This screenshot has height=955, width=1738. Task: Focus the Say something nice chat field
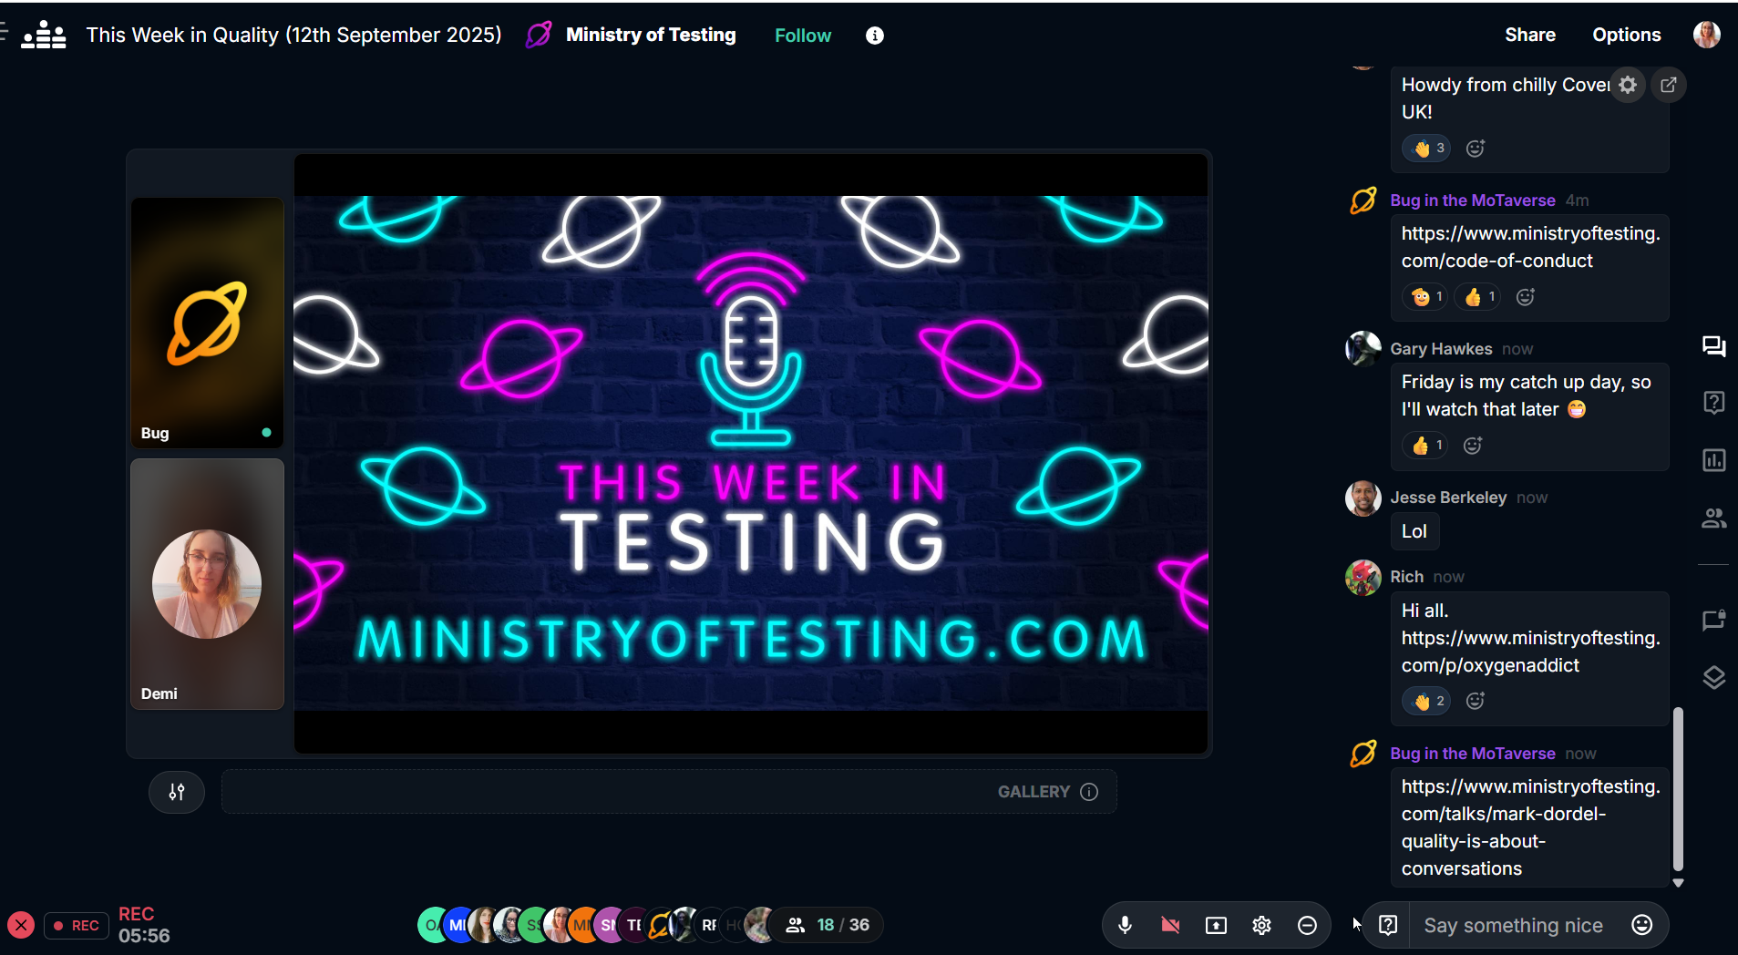[x=1513, y=925]
